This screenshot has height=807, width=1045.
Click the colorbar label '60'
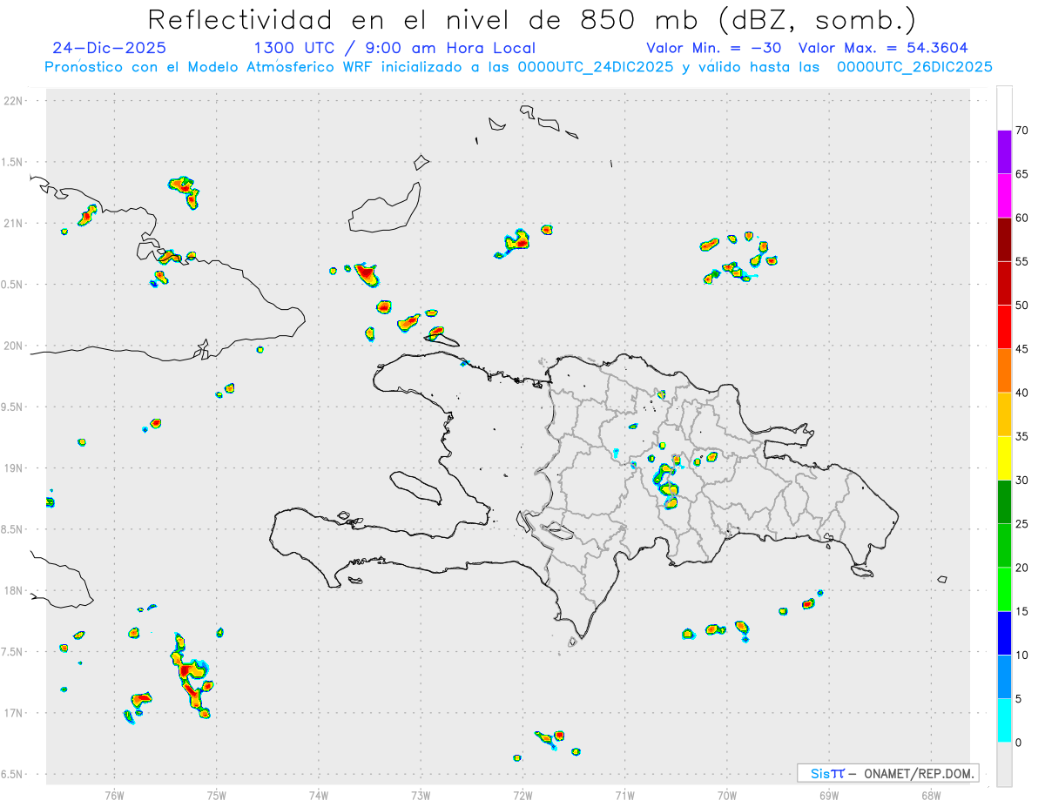(x=1022, y=218)
